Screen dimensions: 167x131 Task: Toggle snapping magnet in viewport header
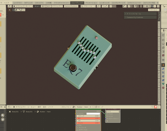click(103, 6)
